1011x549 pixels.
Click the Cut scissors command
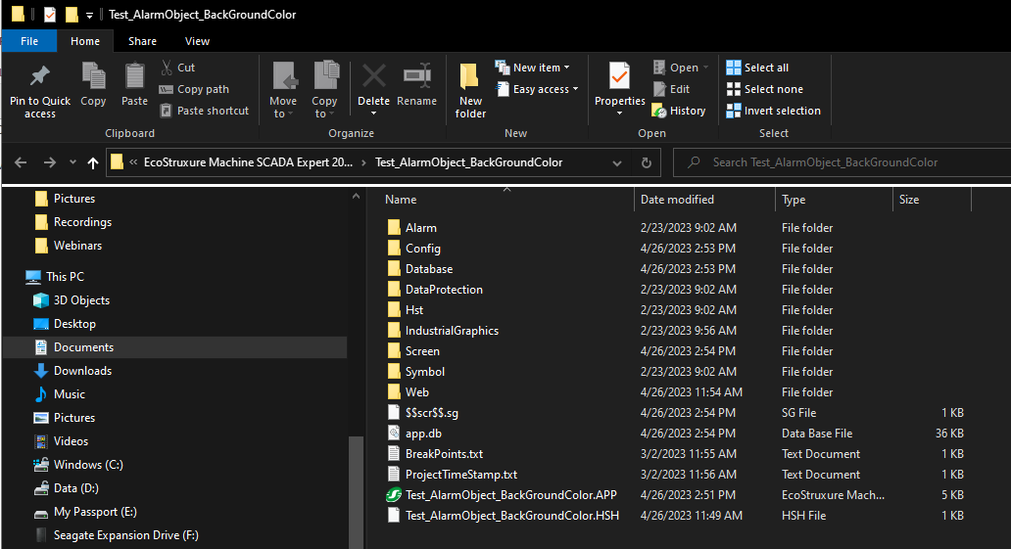pyautogui.click(x=178, y=68)
